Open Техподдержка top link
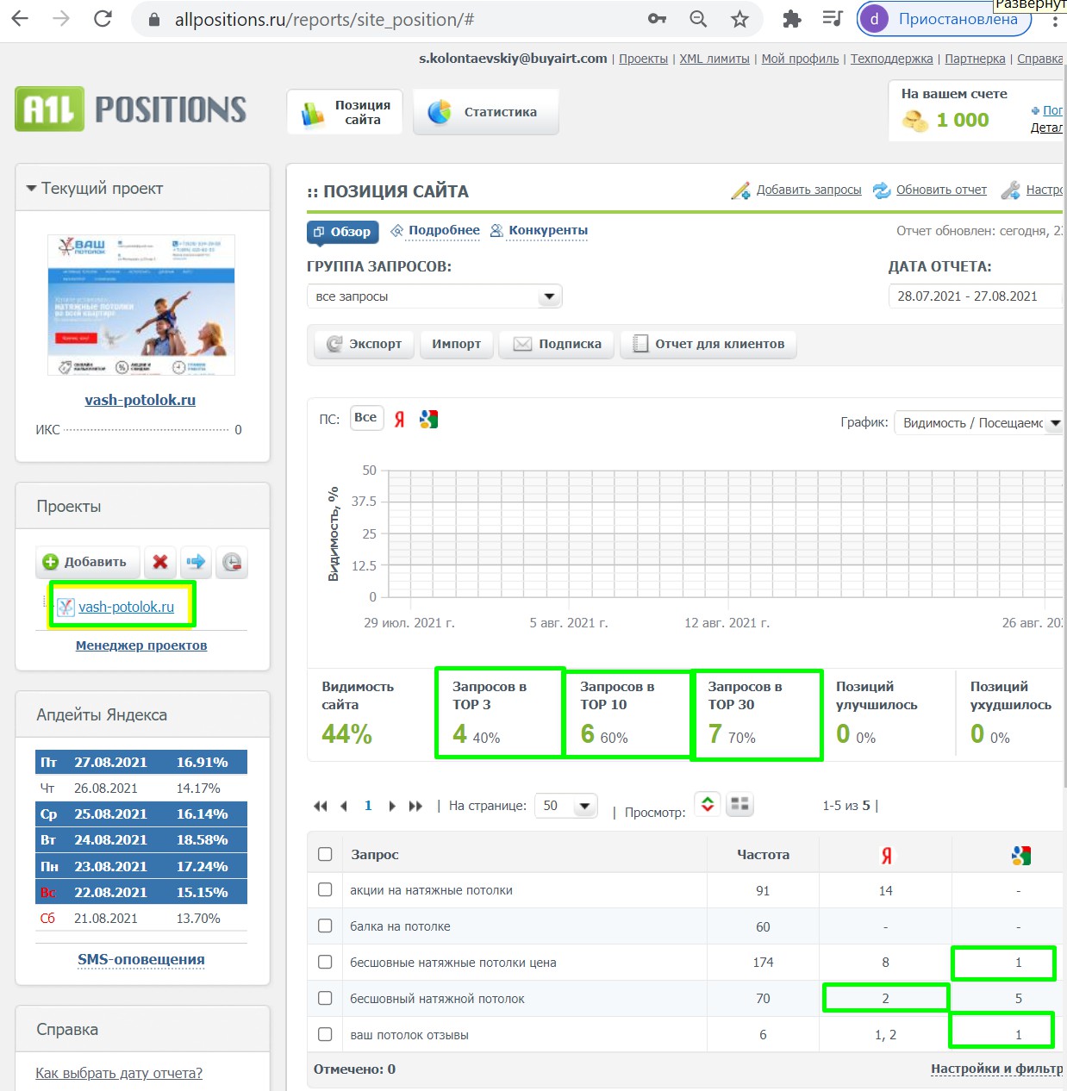The height and width of the screenshot is (1091, 1067). (892, 59)
